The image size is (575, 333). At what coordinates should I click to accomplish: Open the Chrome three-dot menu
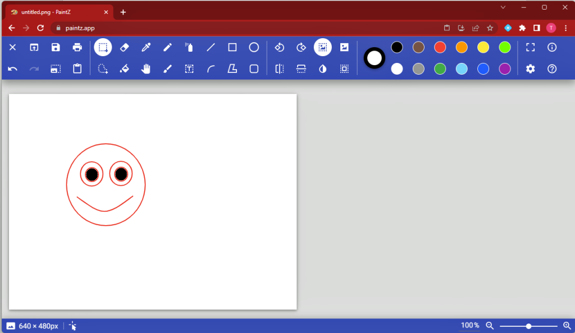[566, 28]
